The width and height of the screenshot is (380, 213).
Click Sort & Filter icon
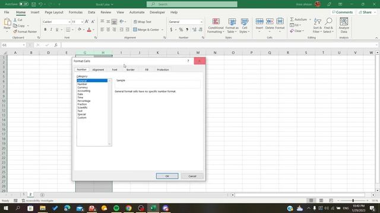tap(317, 22)
